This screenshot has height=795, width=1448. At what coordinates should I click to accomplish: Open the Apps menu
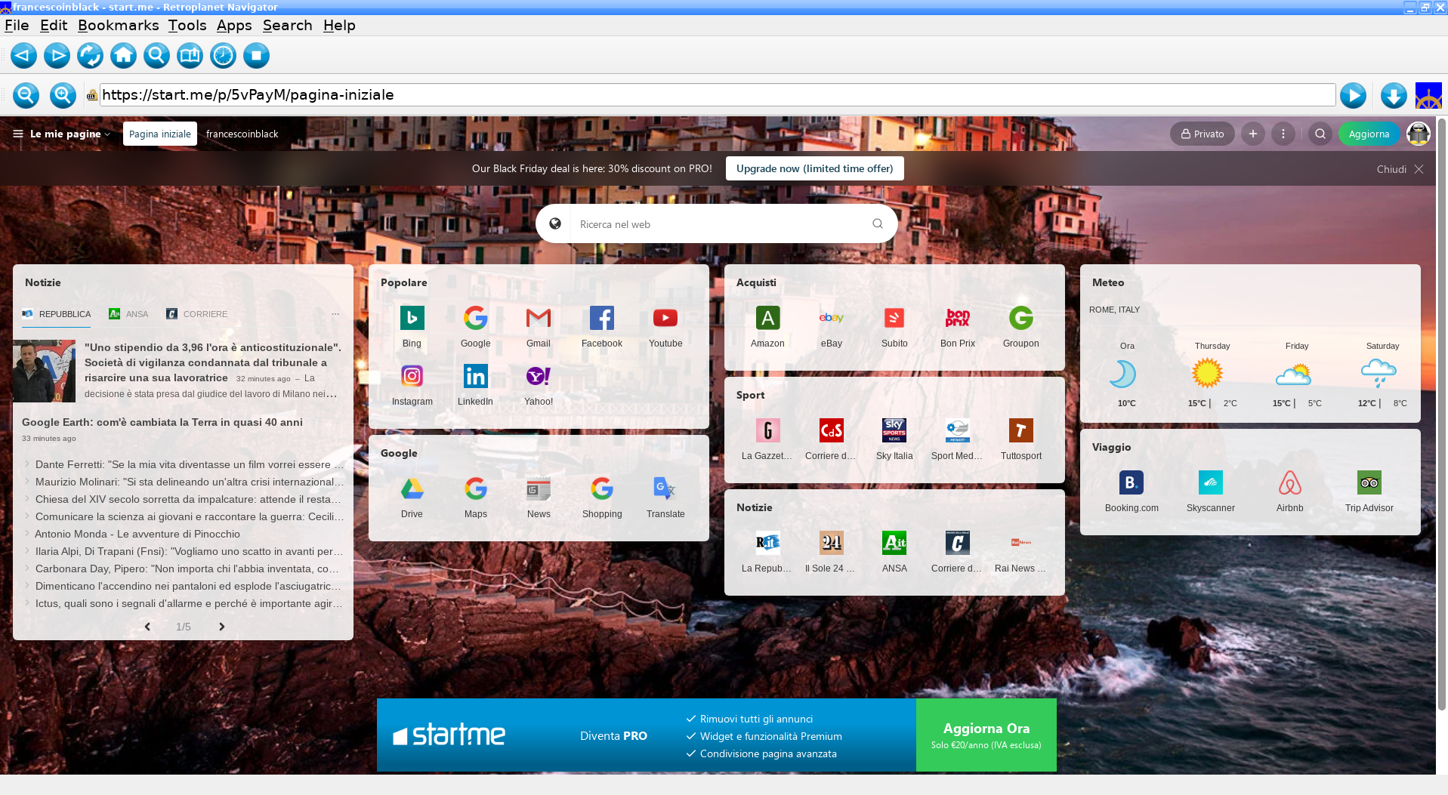pos(234,25)
